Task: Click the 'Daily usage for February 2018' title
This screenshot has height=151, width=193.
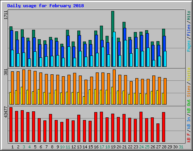Action: (46, 6)
